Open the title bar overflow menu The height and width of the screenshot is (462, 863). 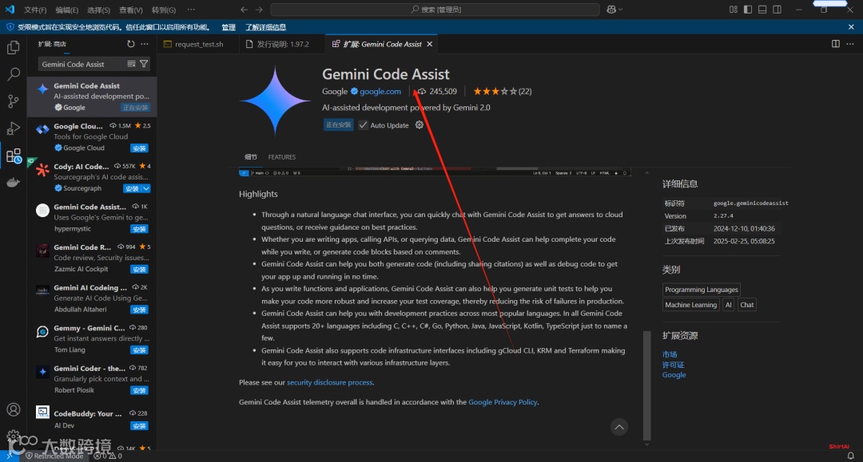tap(191, 10)
